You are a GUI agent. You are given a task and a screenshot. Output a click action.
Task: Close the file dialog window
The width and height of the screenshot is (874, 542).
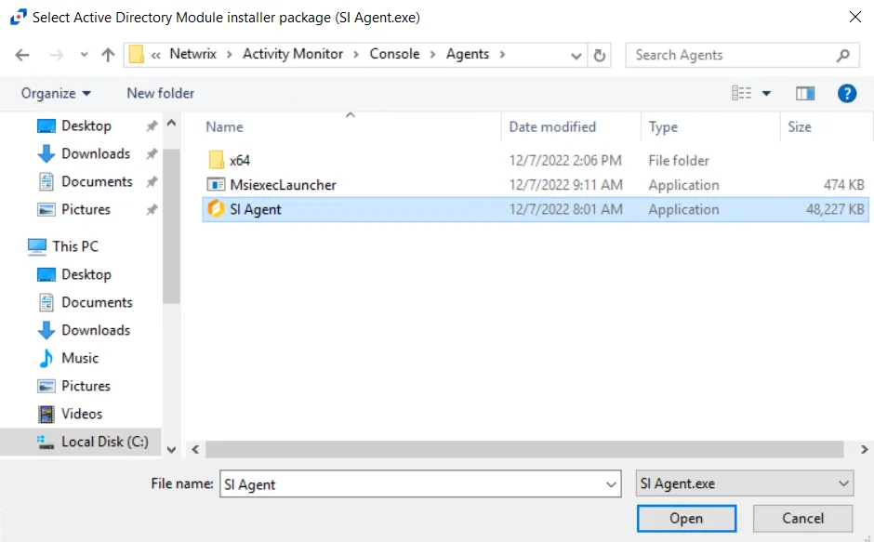[855, 17]
